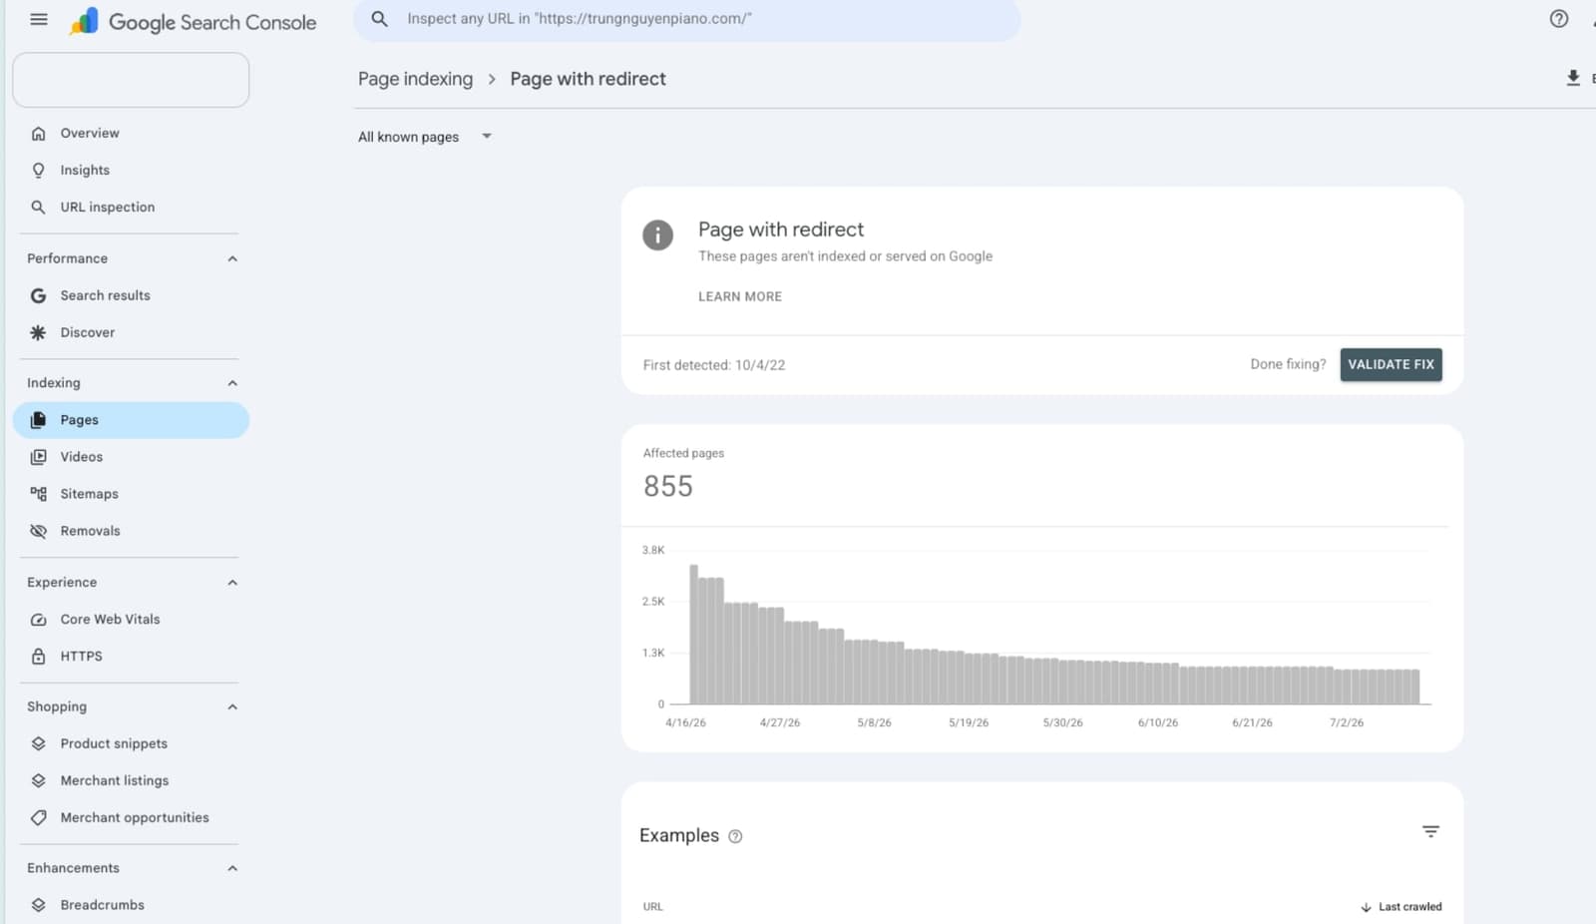Open the help question mark icon

coord(1559,19)
